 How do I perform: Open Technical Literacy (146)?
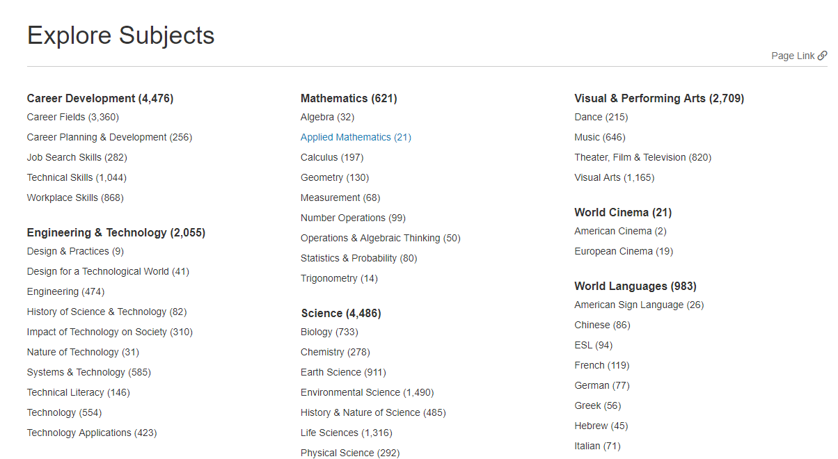click(79, 392)
